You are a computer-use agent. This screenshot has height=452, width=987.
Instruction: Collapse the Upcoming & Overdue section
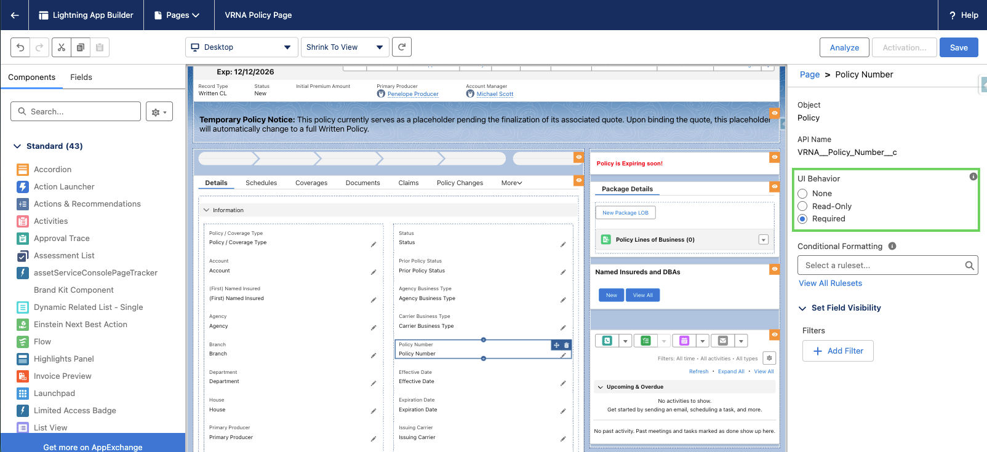(x=601, y=387)
